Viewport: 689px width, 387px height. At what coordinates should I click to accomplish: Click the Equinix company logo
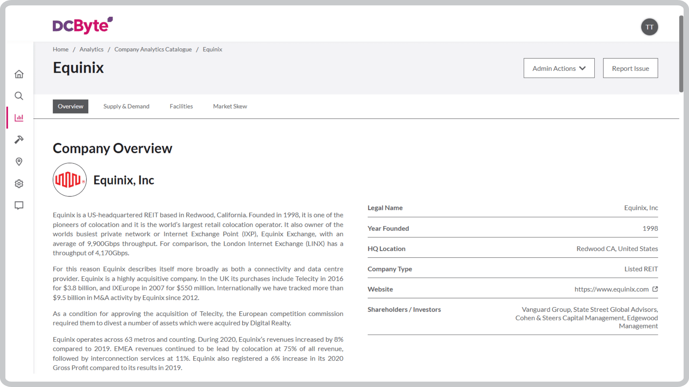[70, 180]
